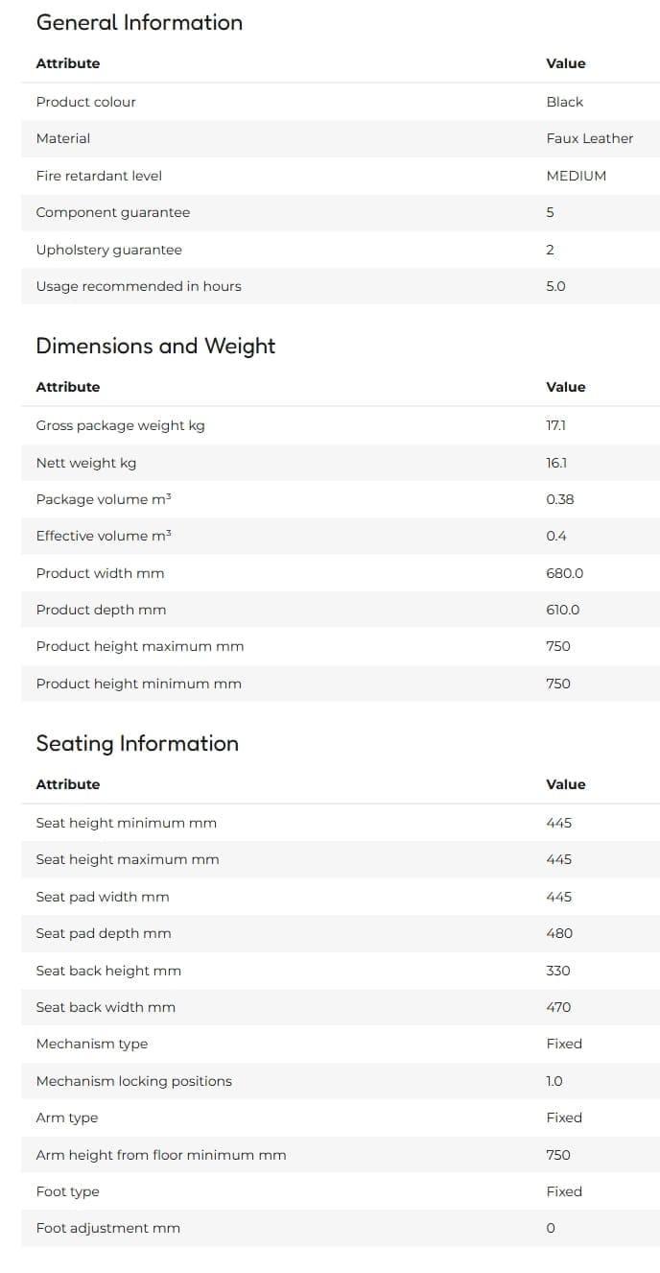Click the Seat back height mm value 330
The image size is (660, 1273).
[x=558, y=971]
